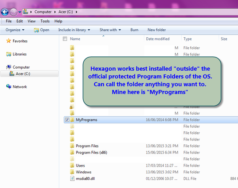
Task: Expand the arrow after Acer (C:) breadcrumb
Action: click(77, 12)
